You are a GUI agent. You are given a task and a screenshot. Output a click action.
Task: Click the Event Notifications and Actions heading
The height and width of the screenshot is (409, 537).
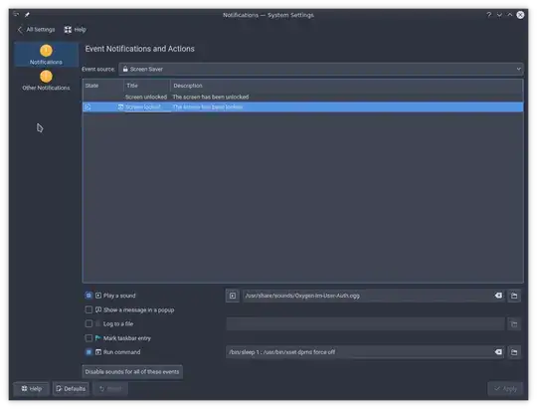(x=140, y=49)
